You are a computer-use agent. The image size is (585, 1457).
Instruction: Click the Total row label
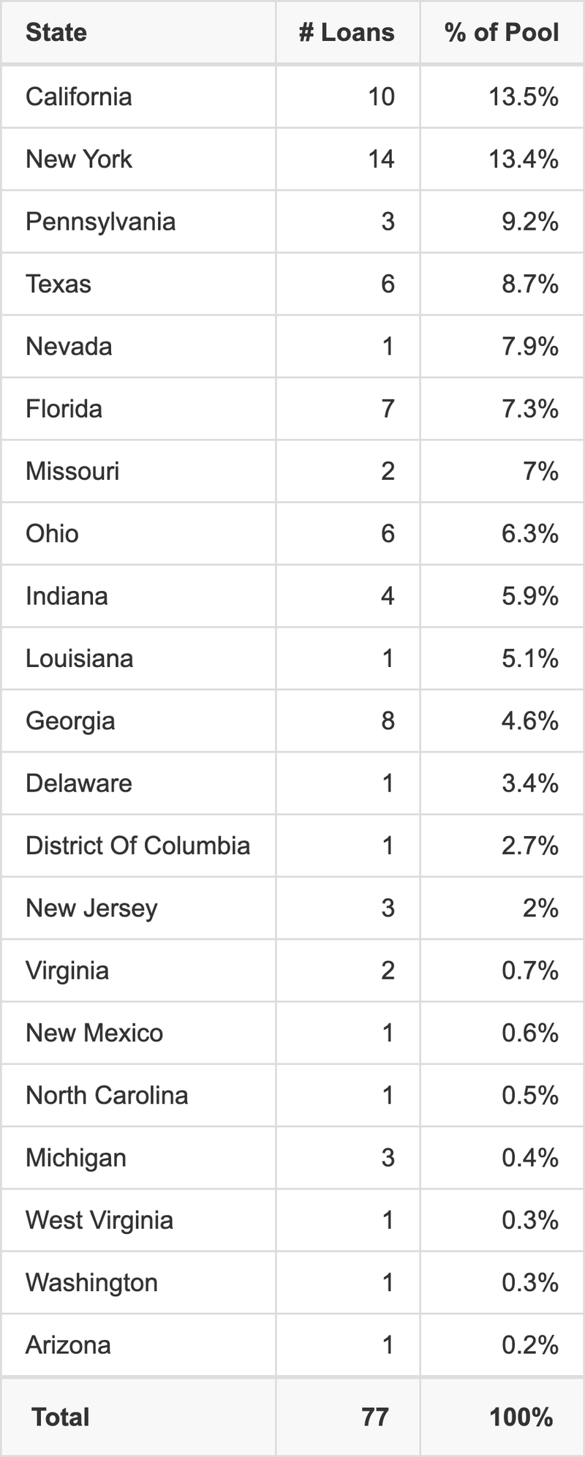coord(61,1418)
